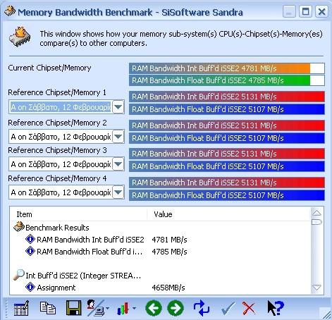The image size is (332, 320).
Task: Click Reference 1 red 5131 MB/s bar
Action: 227,97
